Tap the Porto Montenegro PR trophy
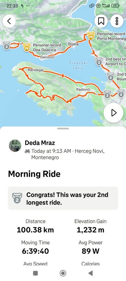 [x=91, y=36]
